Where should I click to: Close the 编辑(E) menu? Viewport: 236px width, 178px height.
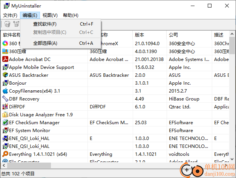[x=30, y=15]
